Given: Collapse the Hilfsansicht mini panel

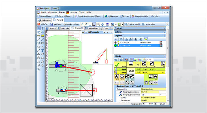Looking at the screenshot, I should pyautogui.click(x=111, y=32).
